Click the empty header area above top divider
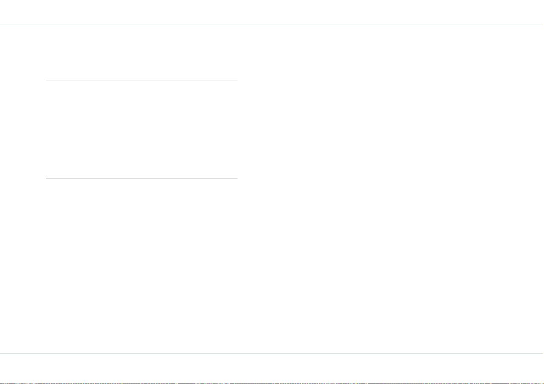Viewport: 544px width, 384px height. pyautogui.click(x=272, y=12)
